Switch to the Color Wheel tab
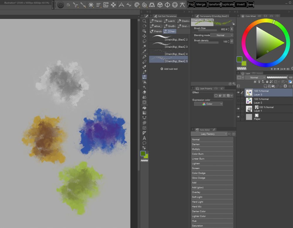Image resolution: width=293 pixels, height=228 pixels. click(x=248, y=16)
